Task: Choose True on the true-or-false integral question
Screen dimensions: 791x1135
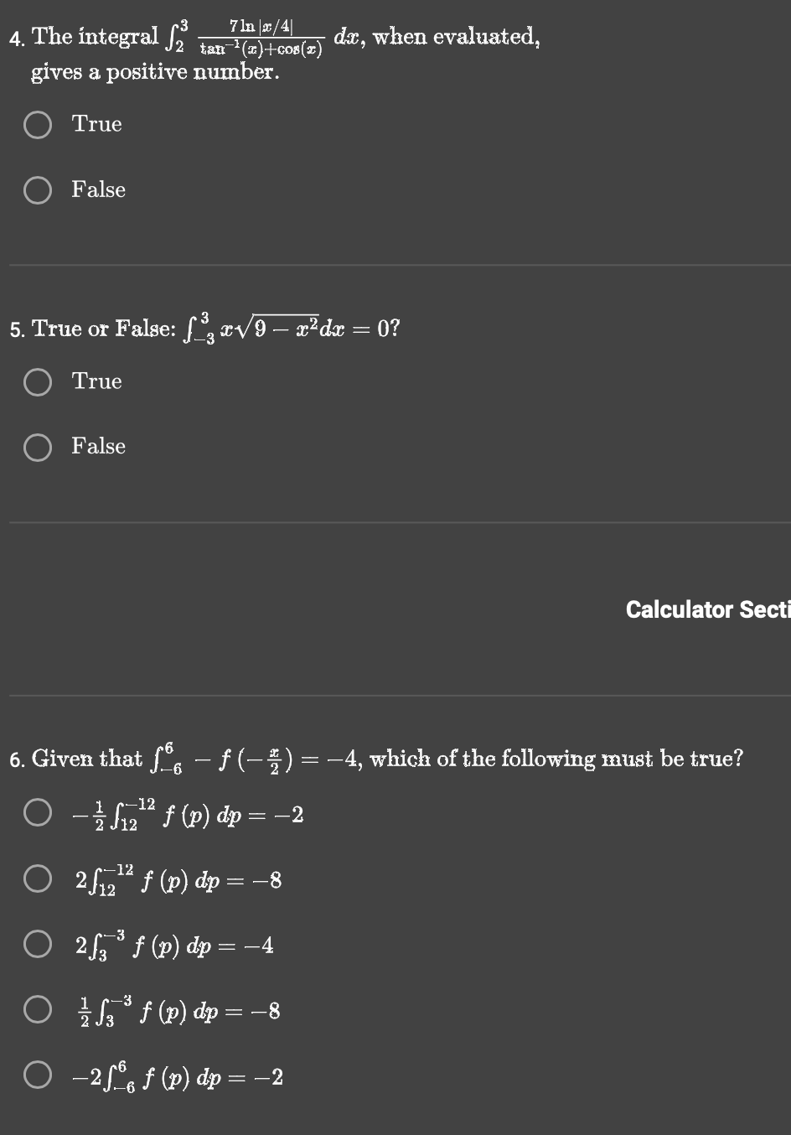Action: click(x=37, y=381)
